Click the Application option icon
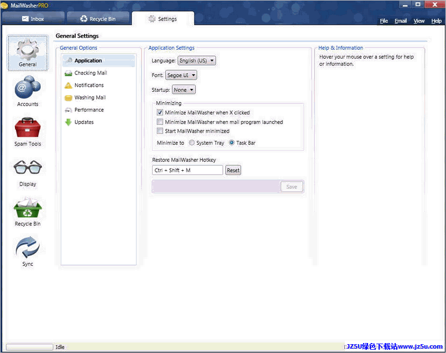Screen dimensions: 446x353 (69, 61)
